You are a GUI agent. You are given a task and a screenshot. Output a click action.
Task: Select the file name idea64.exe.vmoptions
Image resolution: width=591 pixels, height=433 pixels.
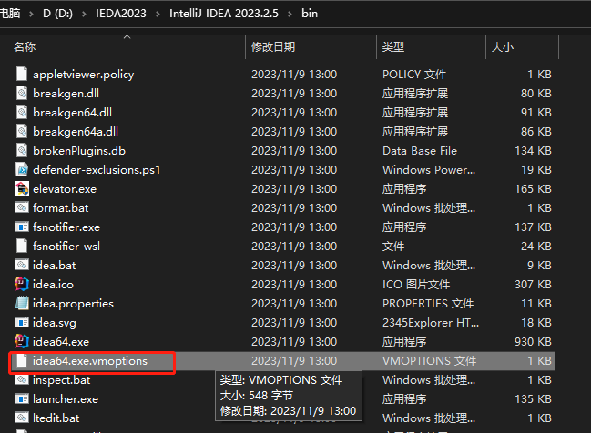click(x=90, y=361)
